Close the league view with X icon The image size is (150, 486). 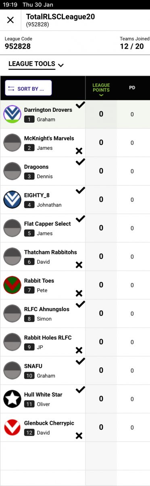pos(10,20)
